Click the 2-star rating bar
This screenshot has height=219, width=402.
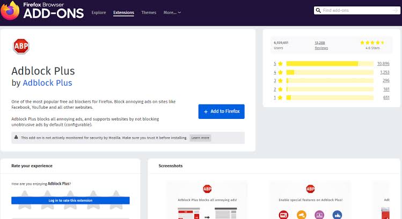[x=330, y=89]
